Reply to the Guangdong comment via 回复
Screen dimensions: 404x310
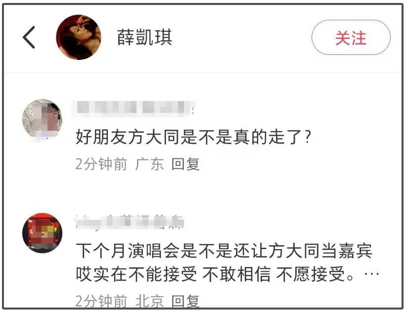185,164
